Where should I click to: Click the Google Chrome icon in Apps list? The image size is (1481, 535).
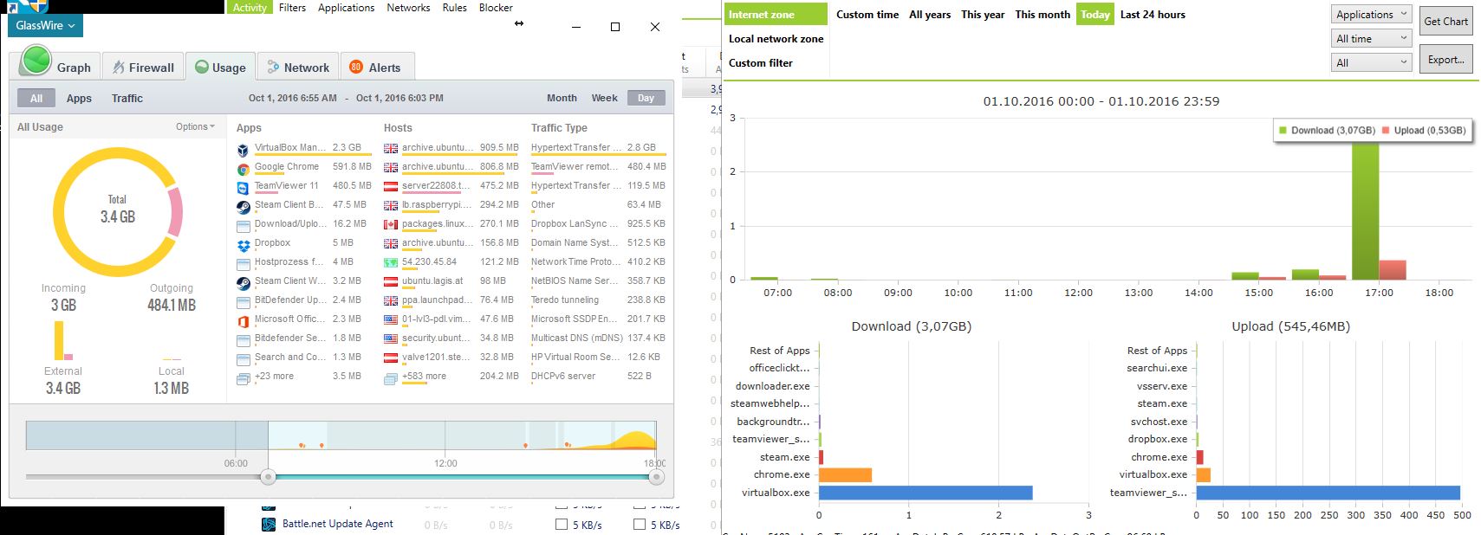[x=243, y=168]
